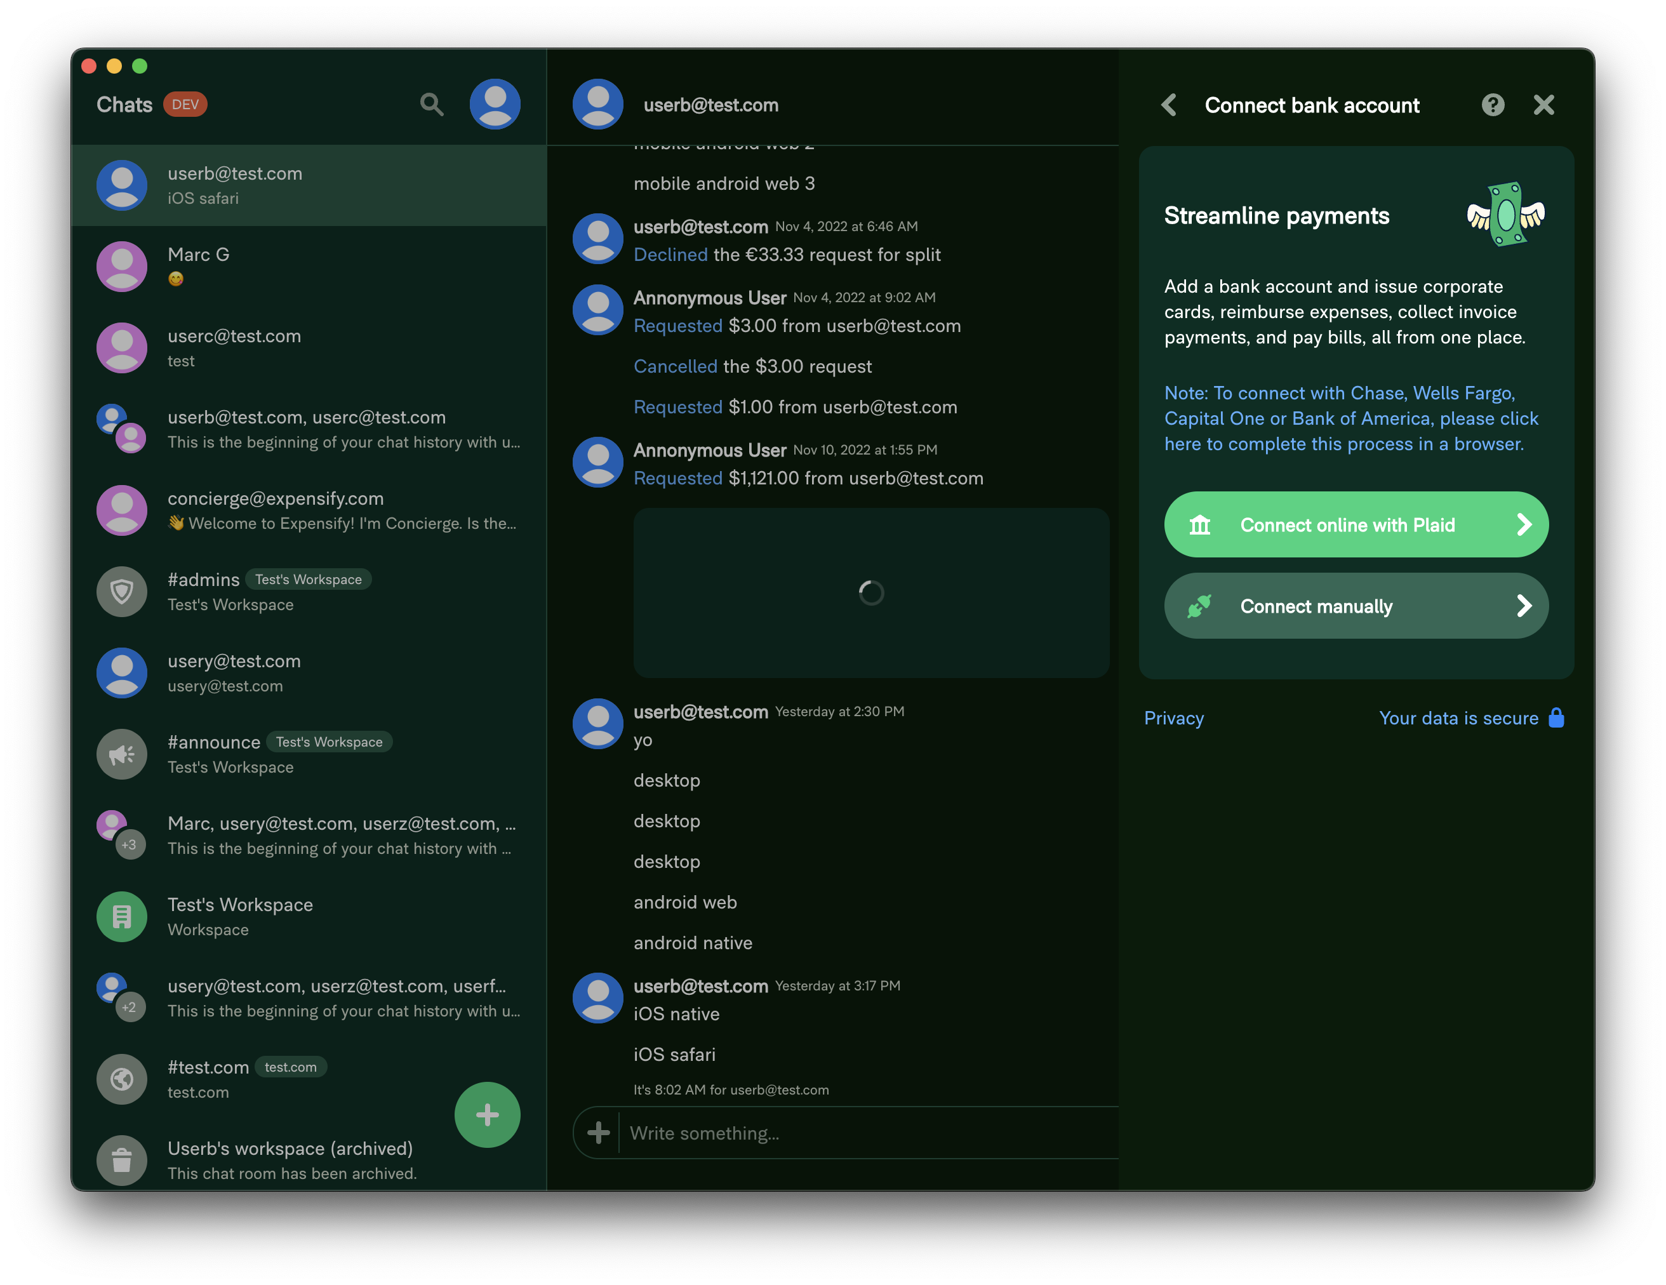Close the Connect bank account panel
1666x1285 pixels.
coord(1543,105)
